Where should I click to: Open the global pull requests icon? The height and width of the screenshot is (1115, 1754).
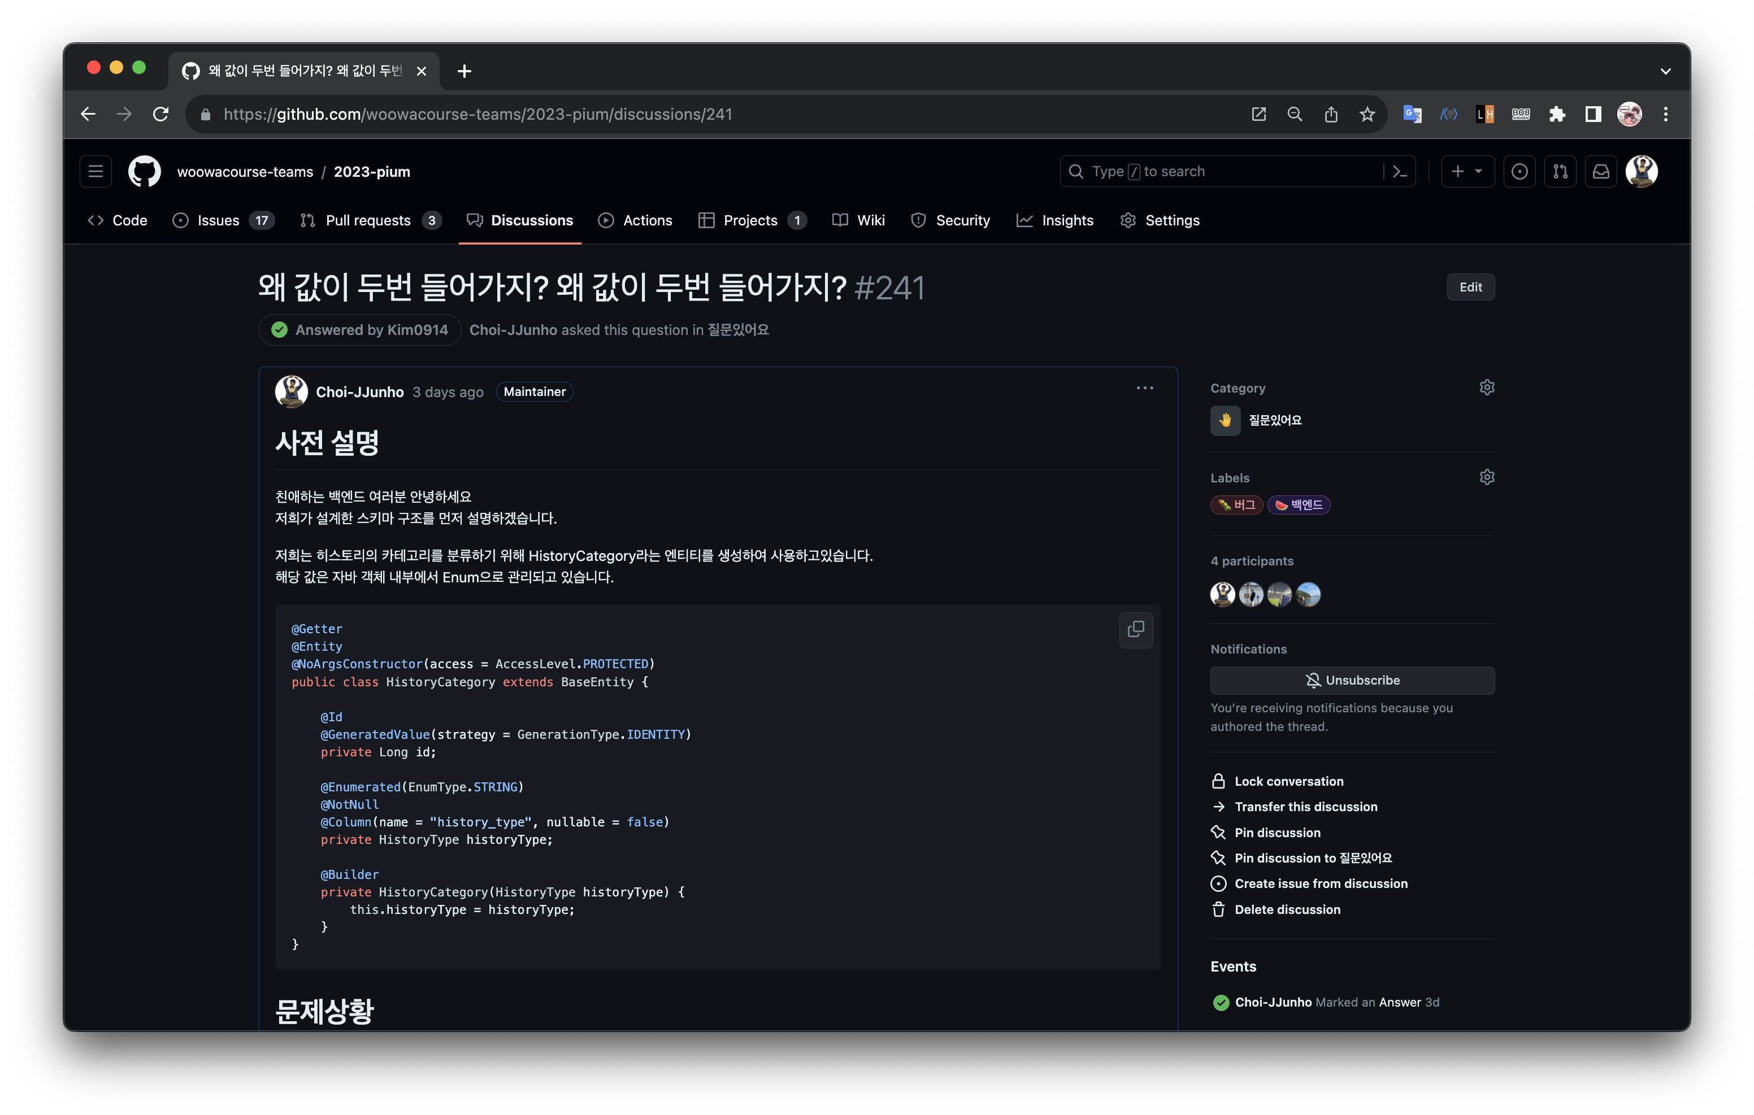1560,172
